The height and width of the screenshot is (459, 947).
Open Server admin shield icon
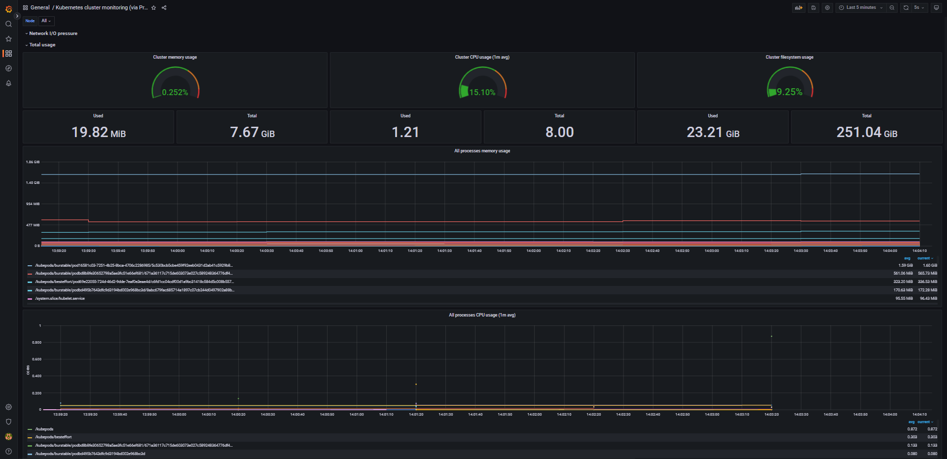tap(8, 422)
